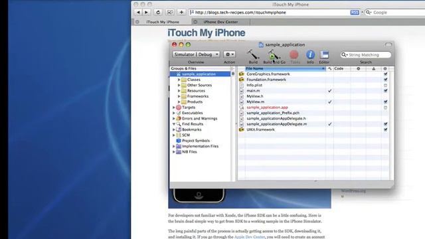
Task: Toggle target checkbox for Foundation.framework
Action: (x=385, y=80)
